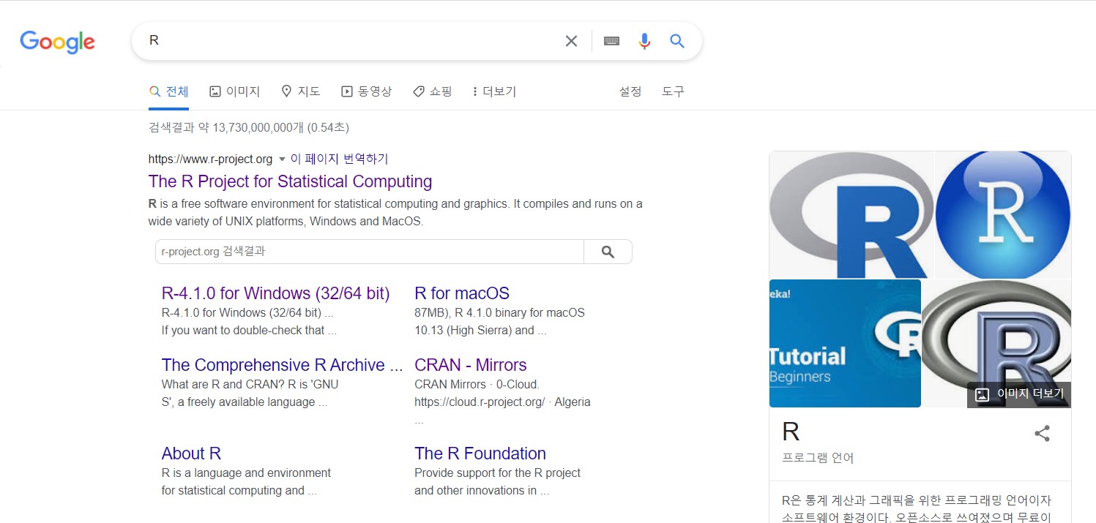Start voice search with the microphone icon
Screen dimensions: 1096x523
coord(644,41)
